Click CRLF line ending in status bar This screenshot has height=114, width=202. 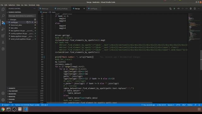pyautogui.click(x=184, y=105)
